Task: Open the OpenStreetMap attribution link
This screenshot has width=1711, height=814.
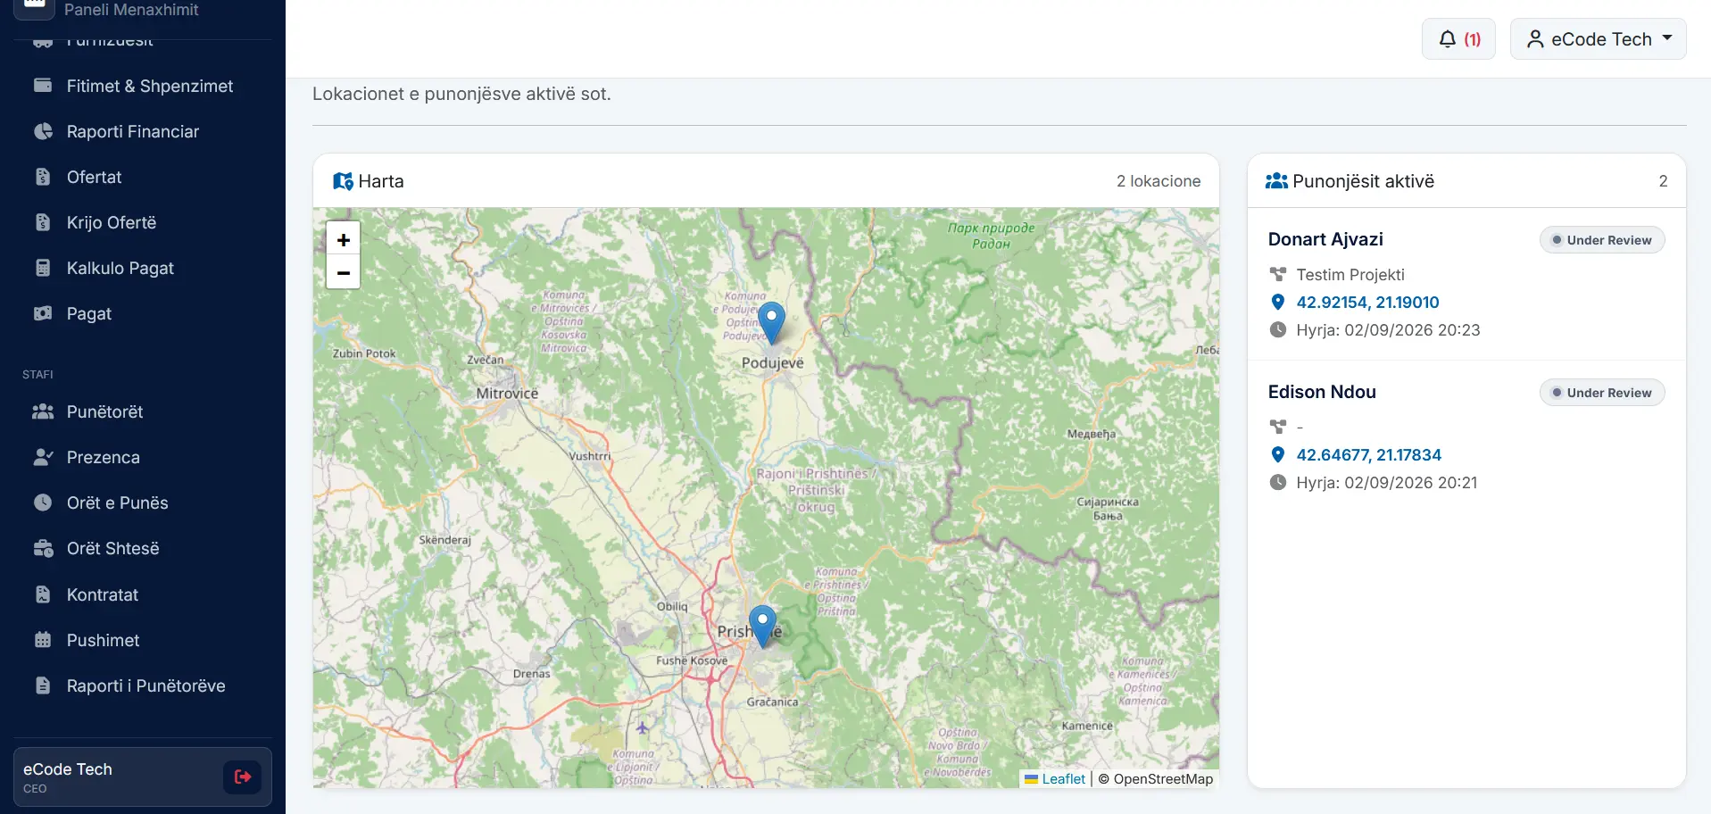Action: [x=1163, y=779]
